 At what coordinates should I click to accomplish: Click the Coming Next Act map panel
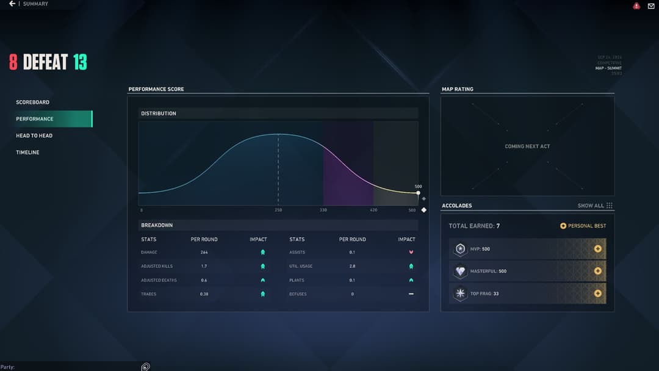point(527,146)
